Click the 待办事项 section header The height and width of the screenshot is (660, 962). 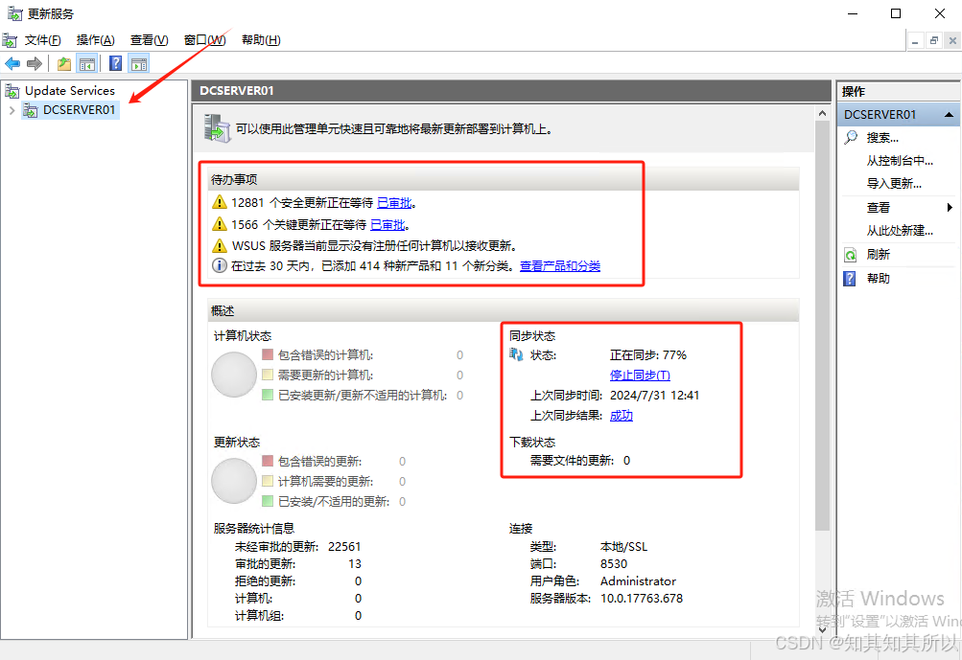[504, 179]
